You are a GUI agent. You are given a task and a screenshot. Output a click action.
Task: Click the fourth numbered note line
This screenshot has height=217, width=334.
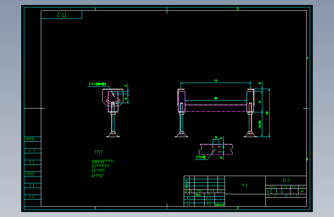click(97, 176)
